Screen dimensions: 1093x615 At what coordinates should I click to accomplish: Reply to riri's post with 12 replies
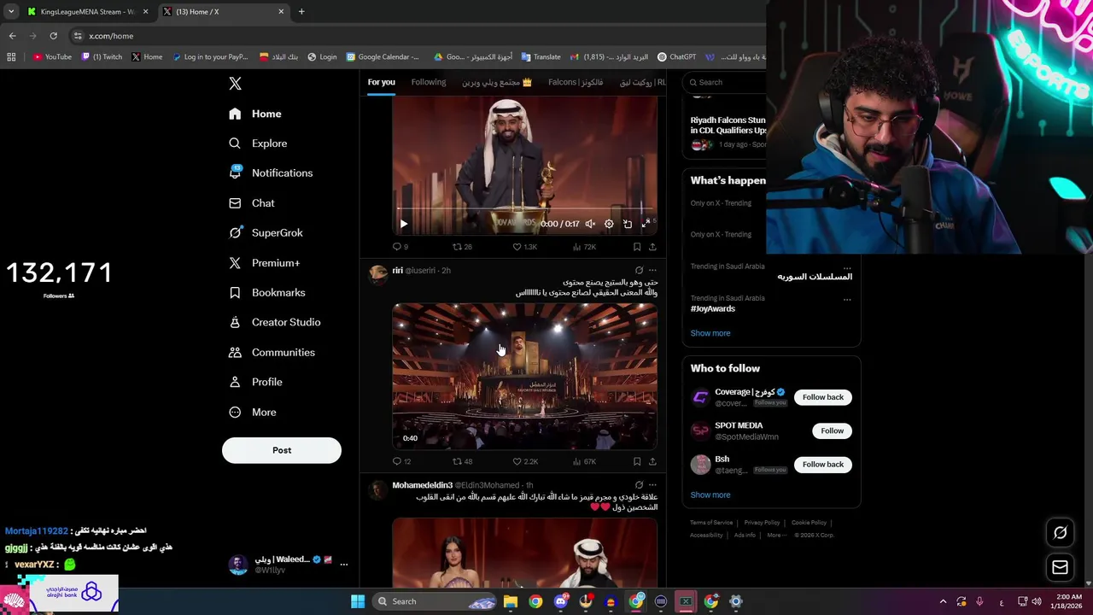point(401,461)
